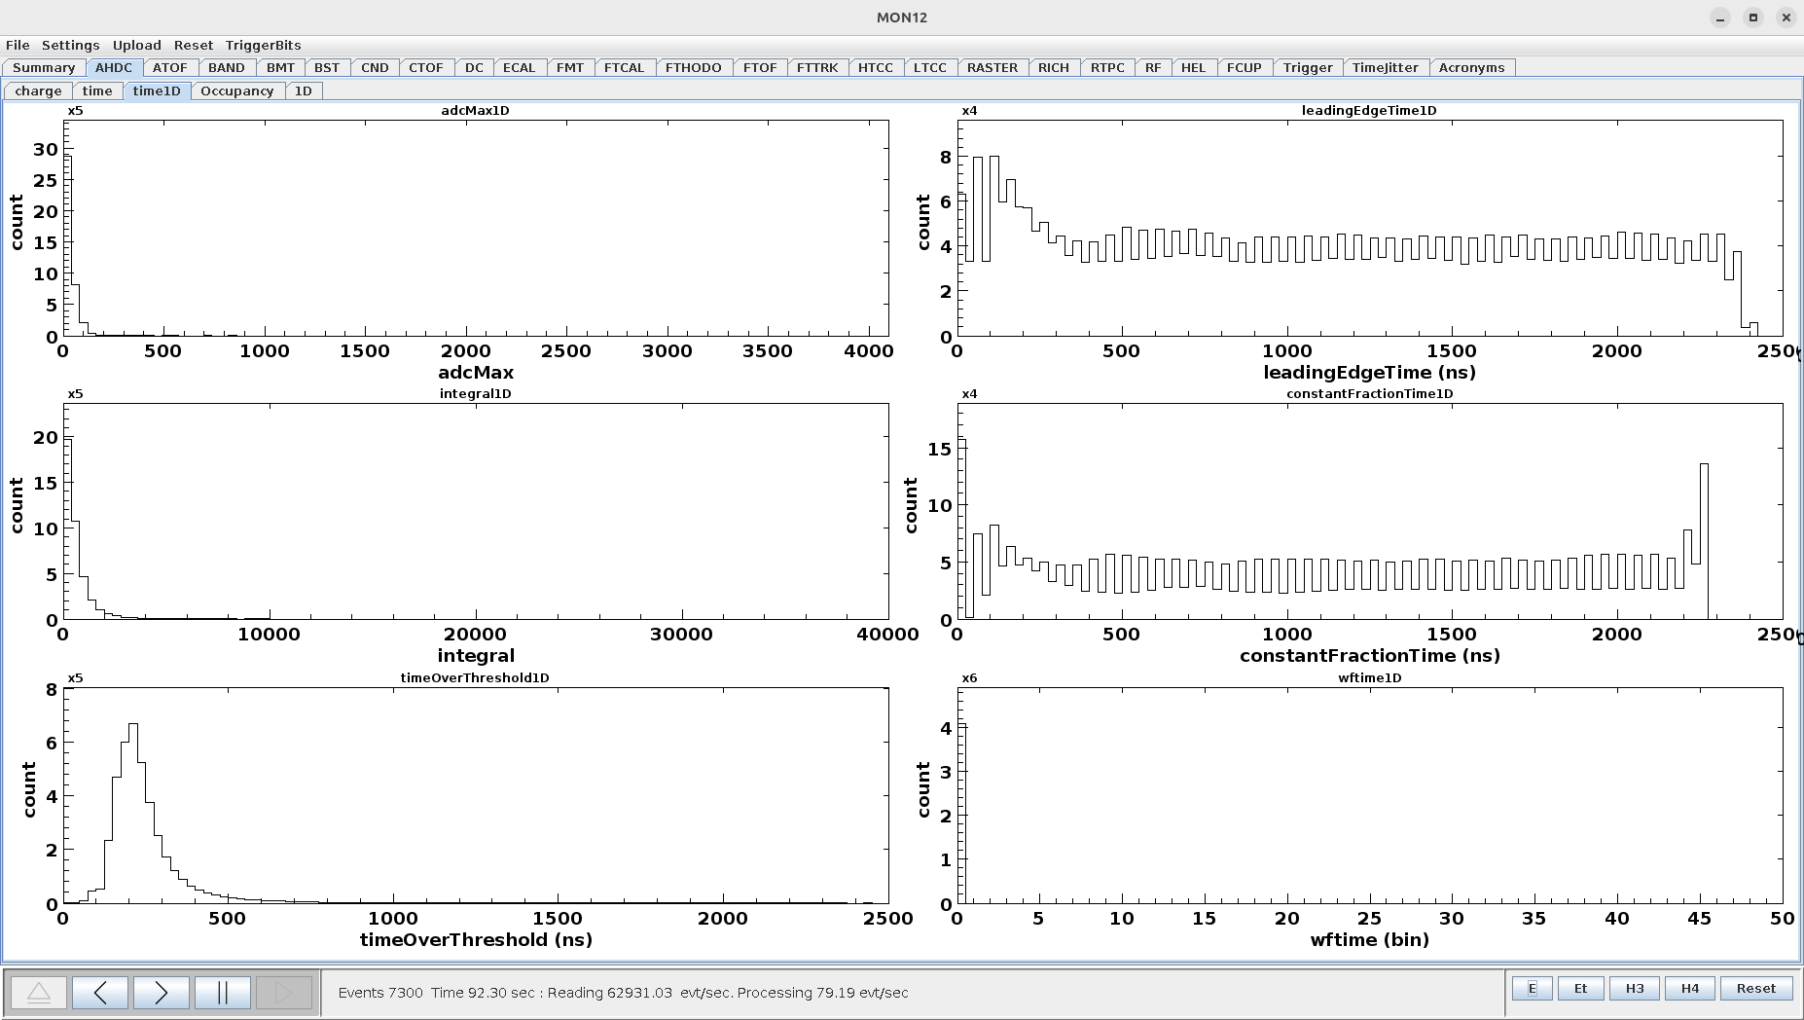The height and width of the screenshot is (1020, 1804).
Task: Open the File menu
Action: [18, 45]
